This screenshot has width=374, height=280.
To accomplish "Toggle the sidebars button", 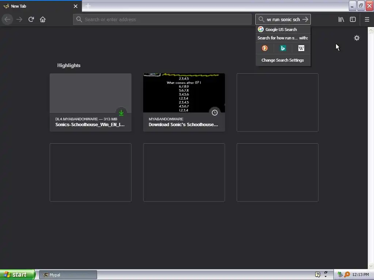I will (353, 19).
